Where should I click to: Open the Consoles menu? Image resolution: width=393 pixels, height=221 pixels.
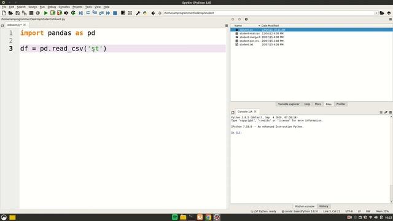coord(64,7)
